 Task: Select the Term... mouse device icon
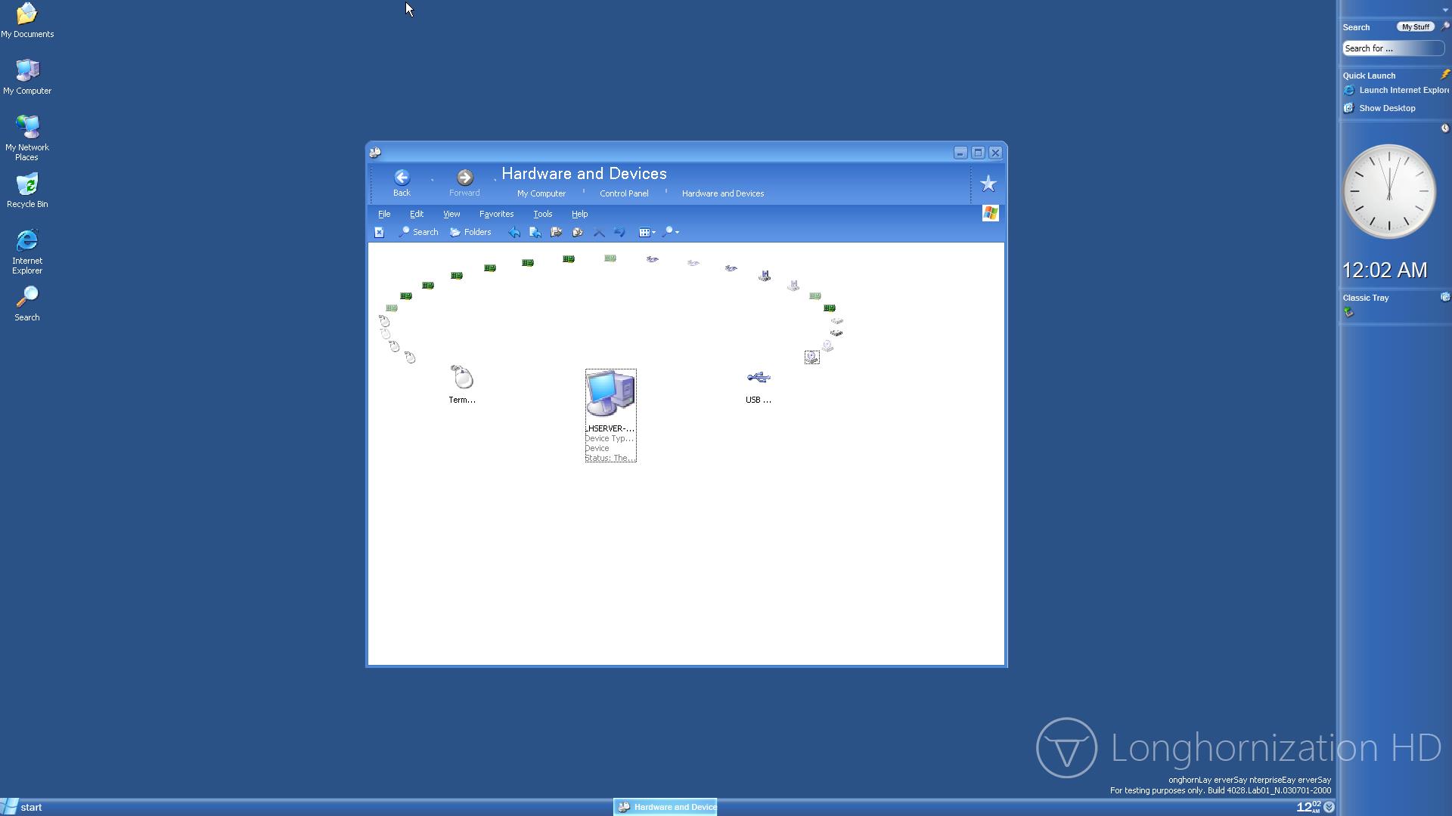[x=461, y=378]
